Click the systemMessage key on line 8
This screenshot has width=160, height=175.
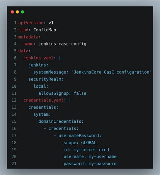(50, 72)
